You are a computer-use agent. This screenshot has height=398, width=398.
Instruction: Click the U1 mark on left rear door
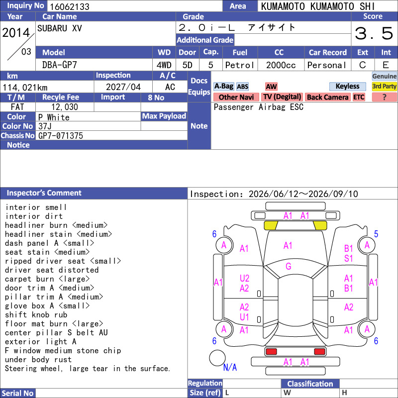(x=244, y=317)
